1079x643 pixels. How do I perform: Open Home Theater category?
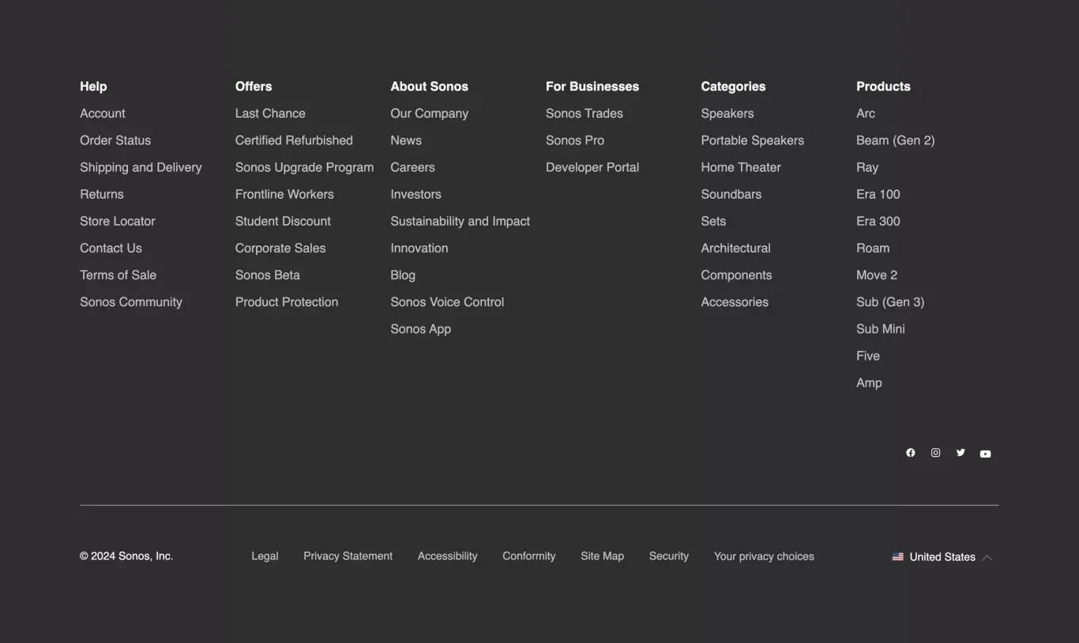click(741, 167)
